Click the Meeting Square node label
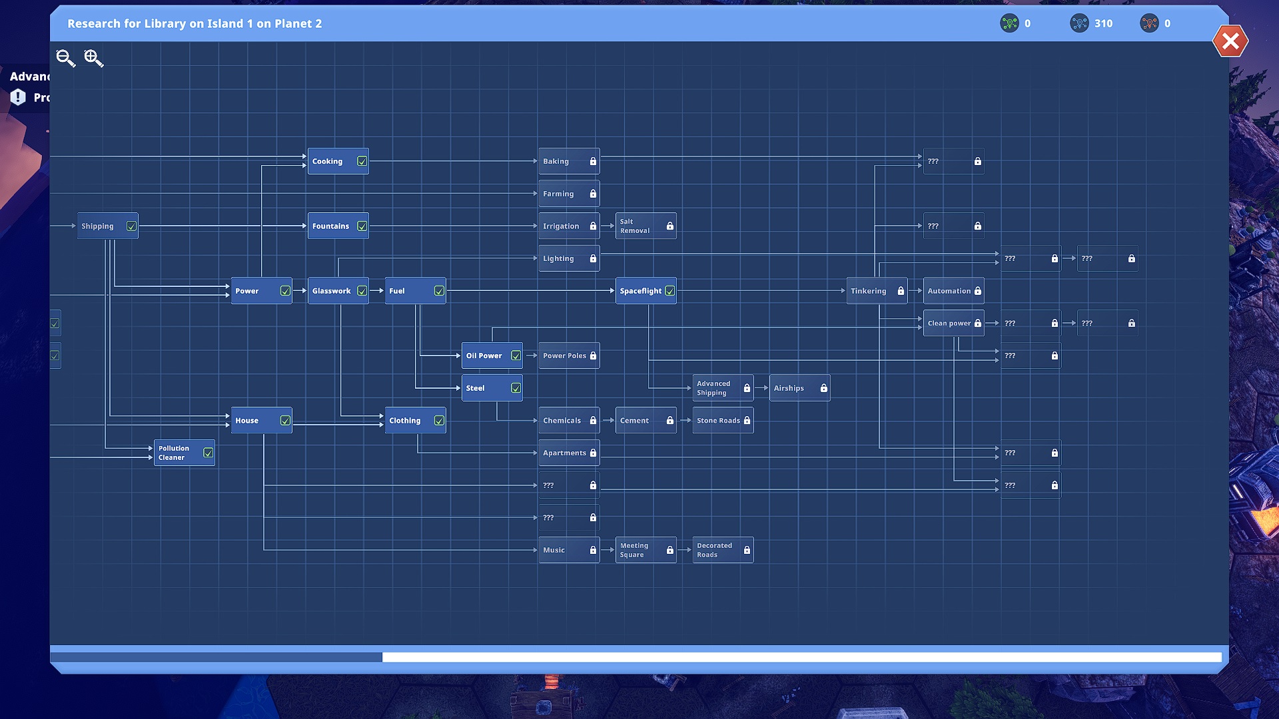Viewport: 1279px width, 719px height. [634, 550]
